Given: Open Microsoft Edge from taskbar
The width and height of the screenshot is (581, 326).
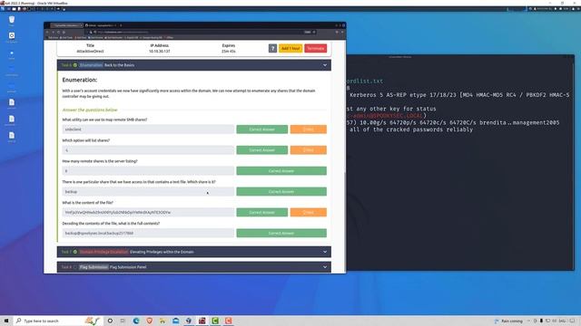Looking at the screenshot, I should 136,321.
